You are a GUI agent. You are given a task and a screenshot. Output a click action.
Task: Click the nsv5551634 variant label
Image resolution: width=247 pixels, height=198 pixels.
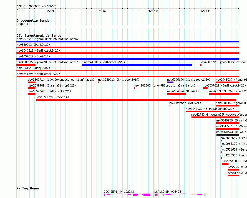click(234, 149)
